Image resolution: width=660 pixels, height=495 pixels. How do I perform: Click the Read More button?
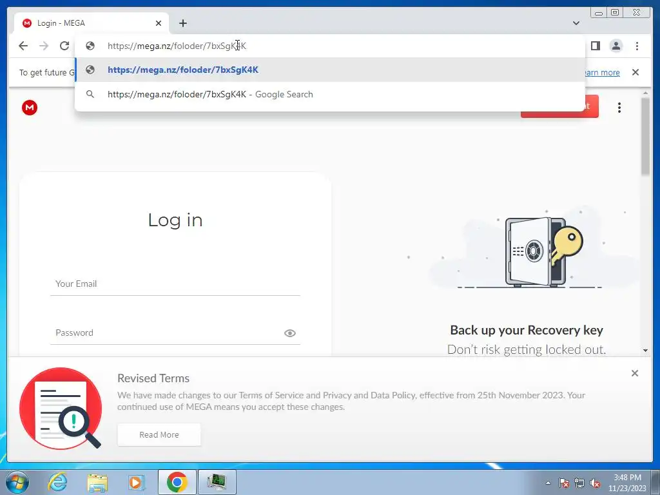(x=159, y=435)
